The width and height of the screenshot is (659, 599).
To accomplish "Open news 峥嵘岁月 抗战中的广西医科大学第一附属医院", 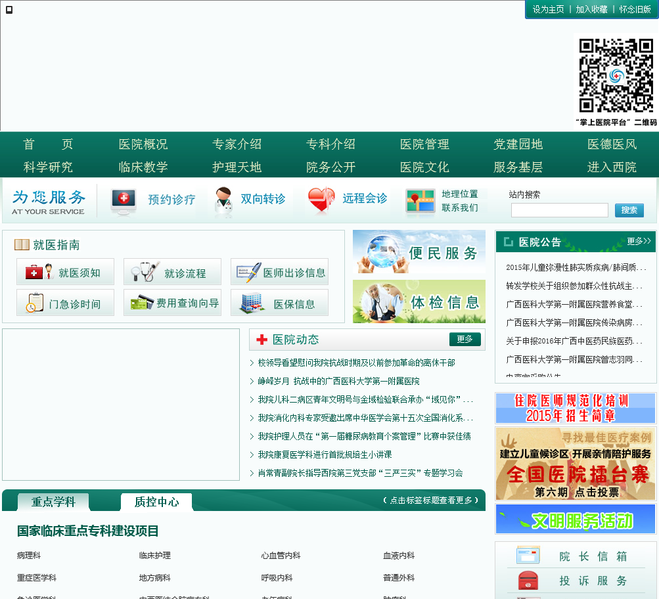I will [338, 381].
